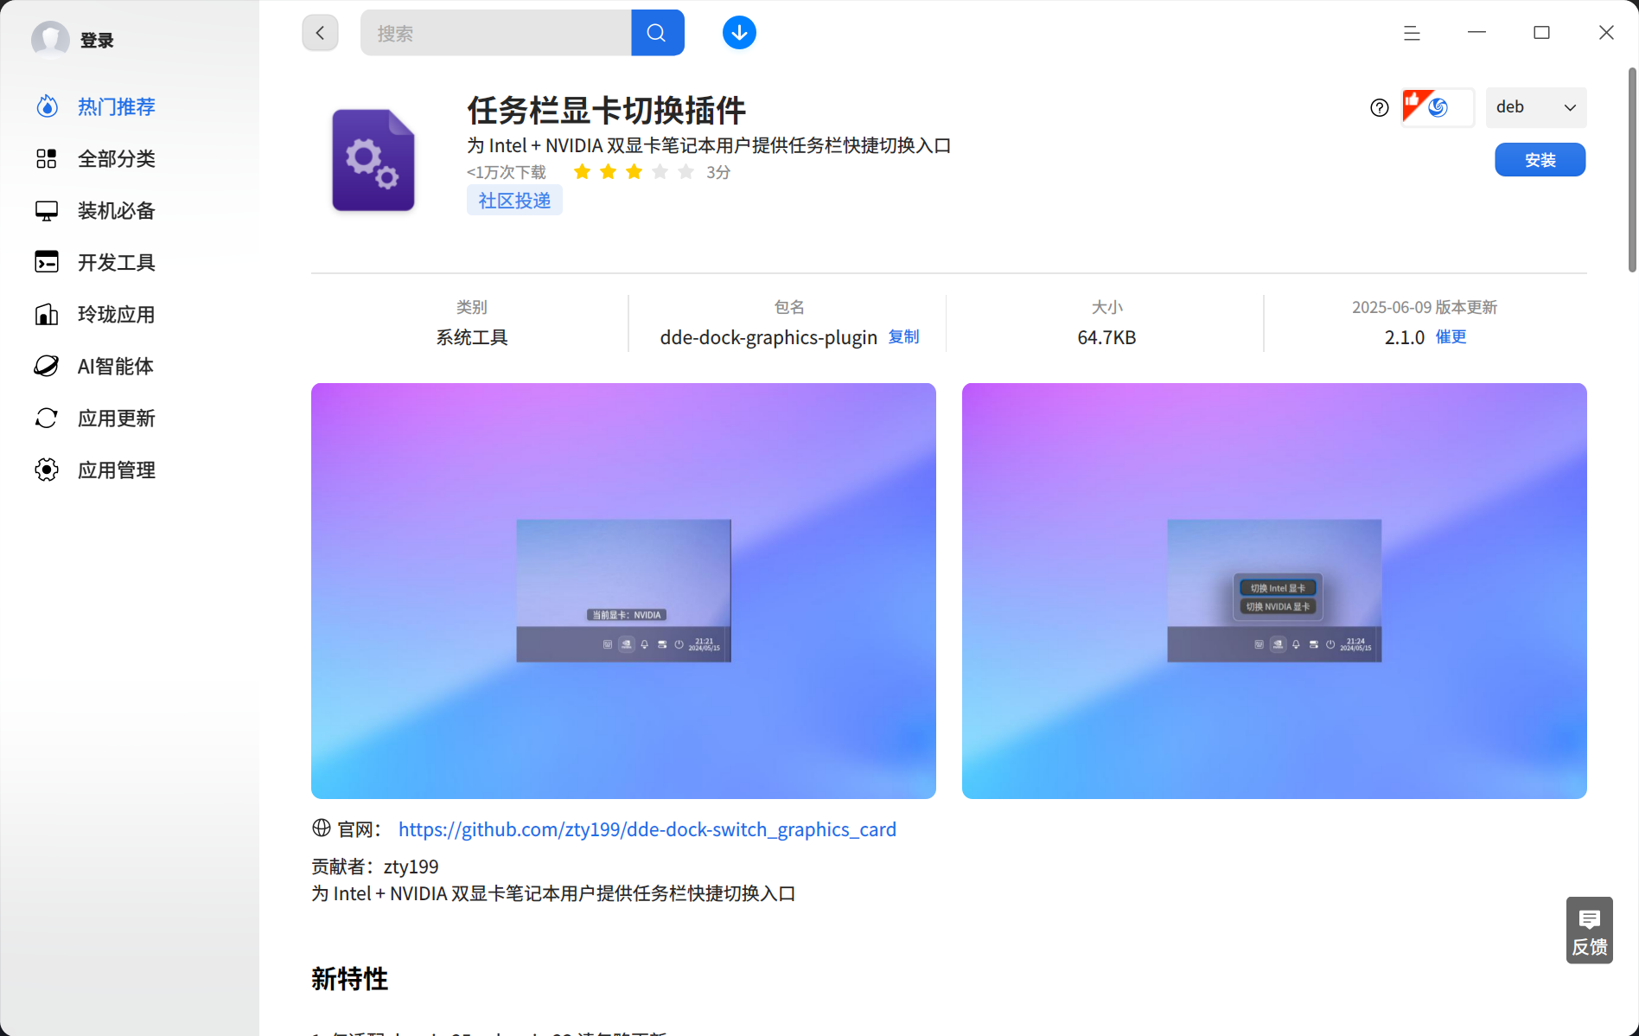Open 玲珑应用 in the sidebar

point(117,314)
